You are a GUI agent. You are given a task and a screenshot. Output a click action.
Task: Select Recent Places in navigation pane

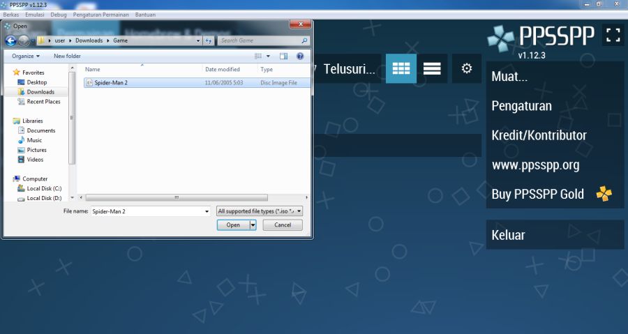coord(44,102)
